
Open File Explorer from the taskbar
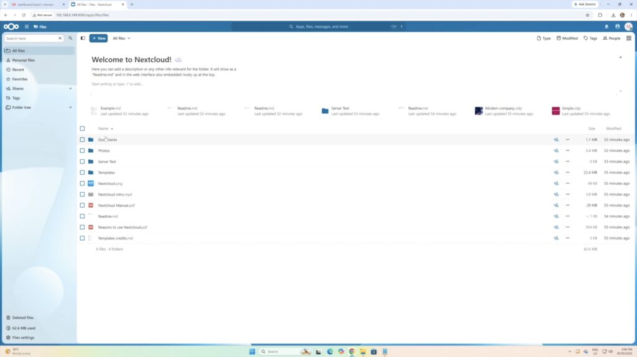point(363,352)
